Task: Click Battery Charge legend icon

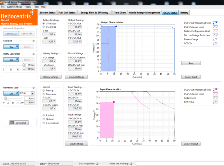Action: coord(215,40)
